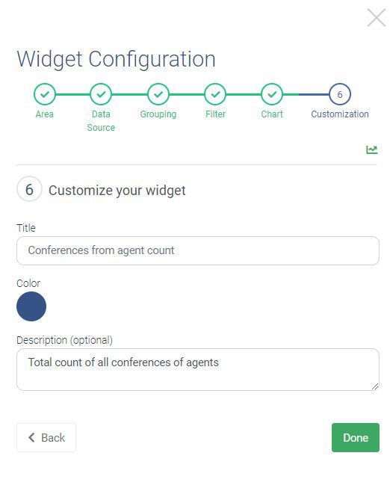Image resolution: width=390 pixels, height=494 pixels.
Task: Click the Area step label
Action: coord(44,114)
